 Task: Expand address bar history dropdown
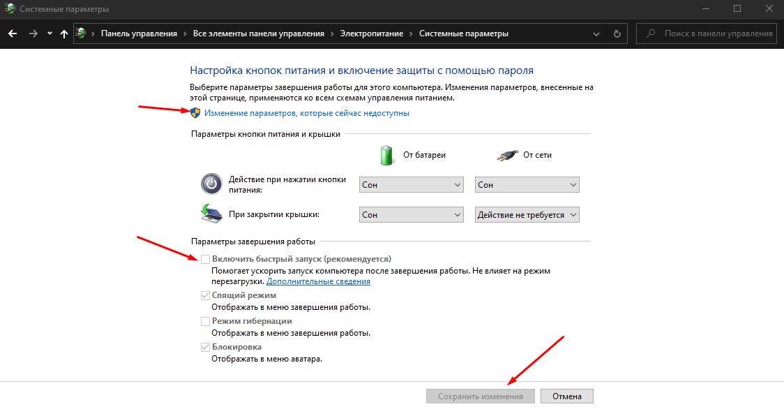tap(596, 34)
